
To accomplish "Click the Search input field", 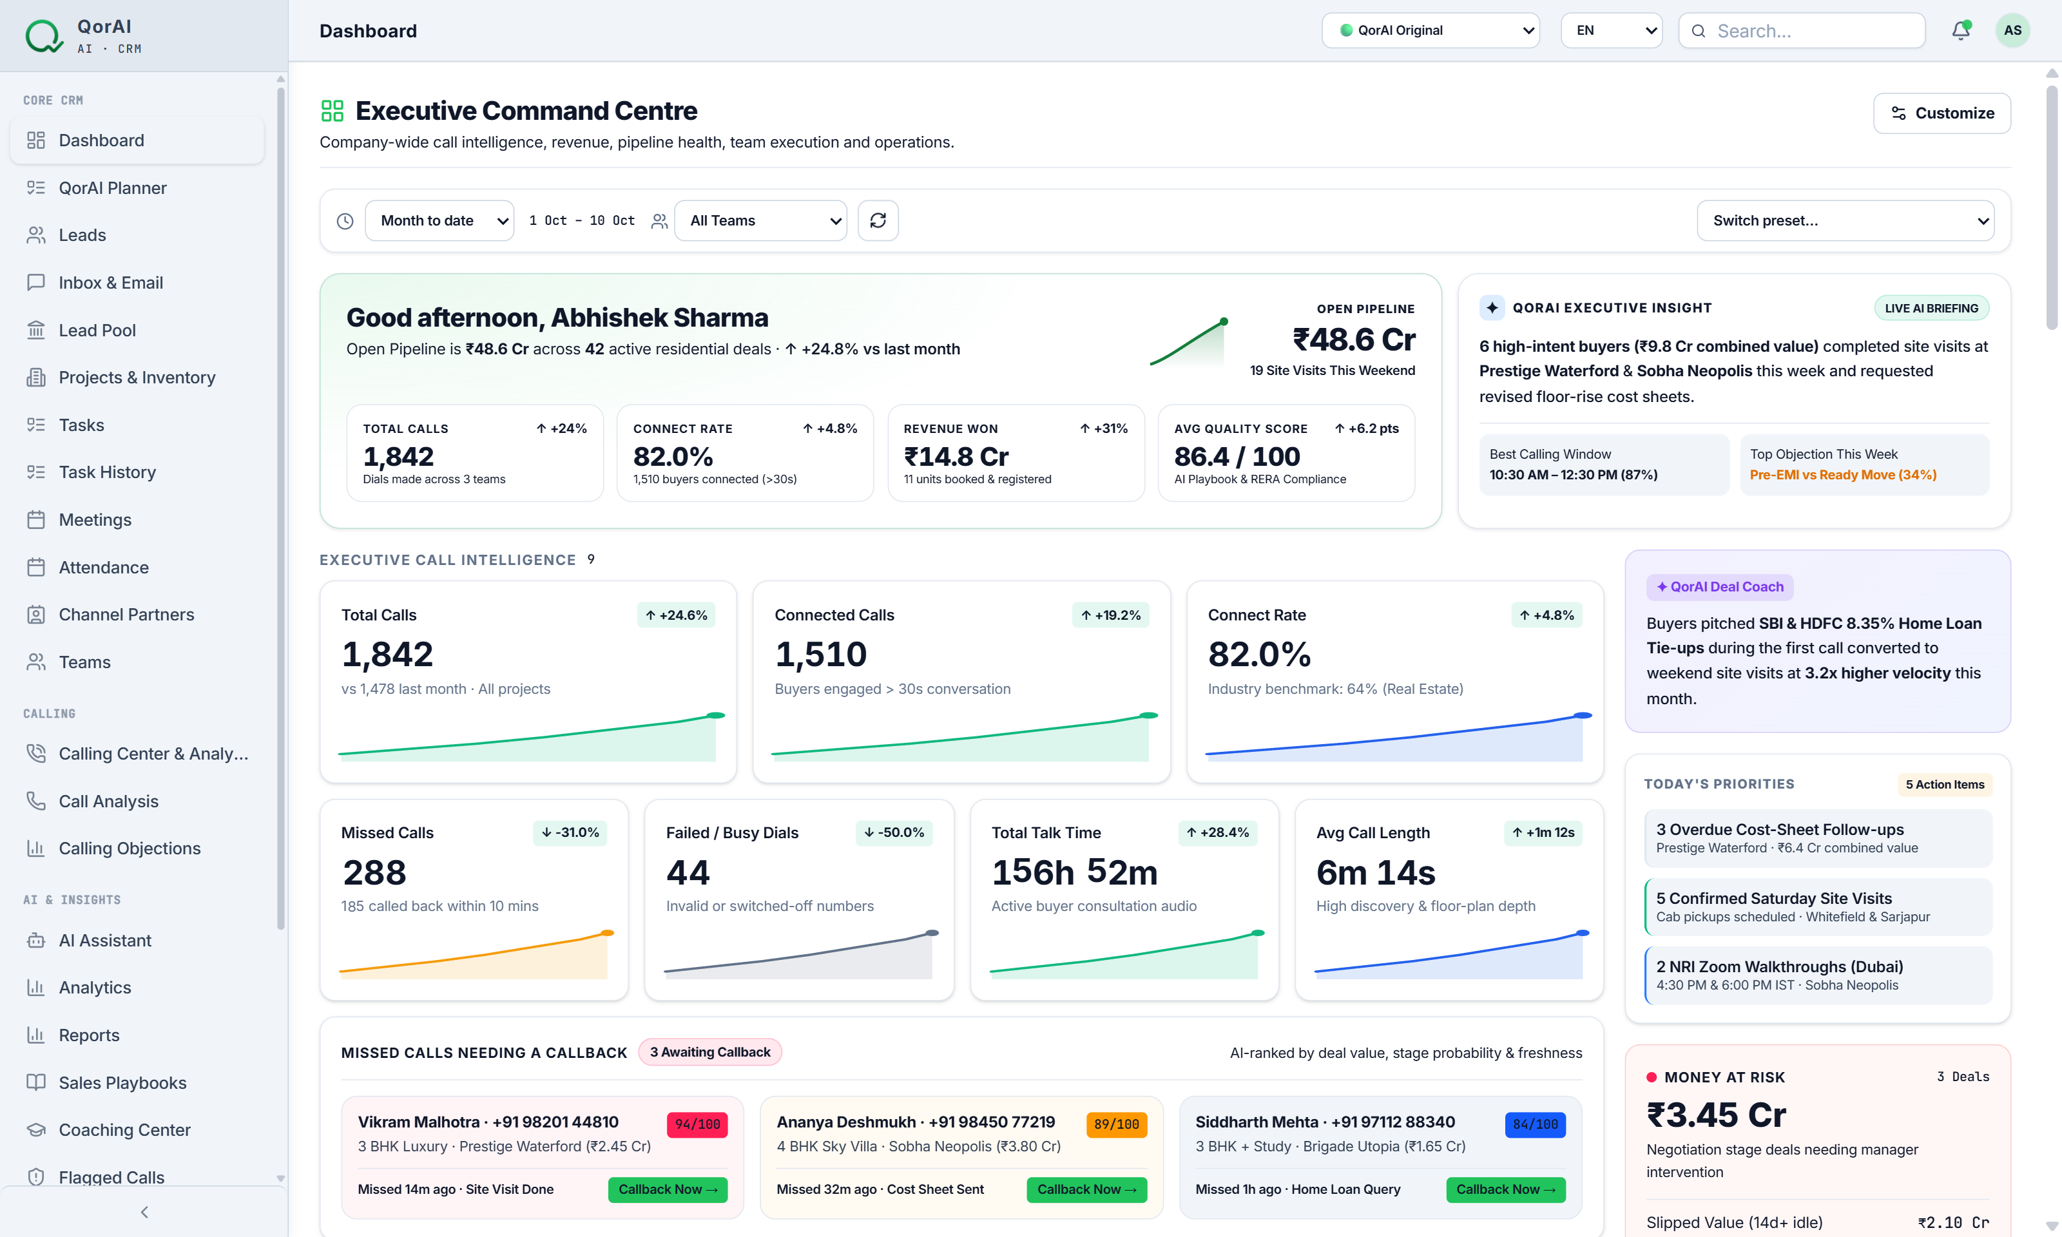I will click(x=1802, y=31).
